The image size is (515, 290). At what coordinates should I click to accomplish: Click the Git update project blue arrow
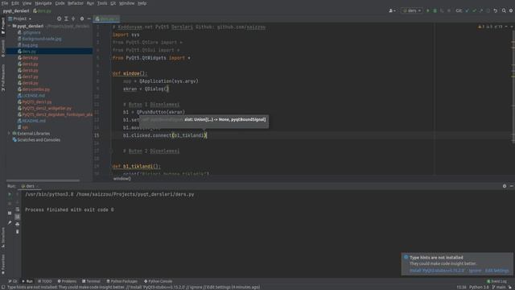(x=467, y=10)
